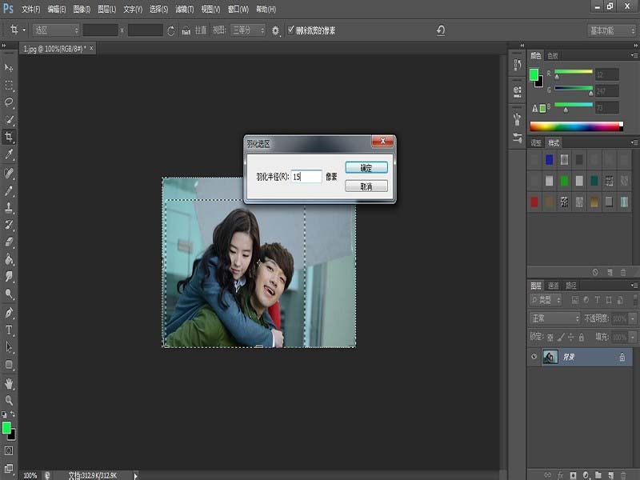Open the 选择(S) menu
This screenshot has width=640, height=480.
[160, 9]
